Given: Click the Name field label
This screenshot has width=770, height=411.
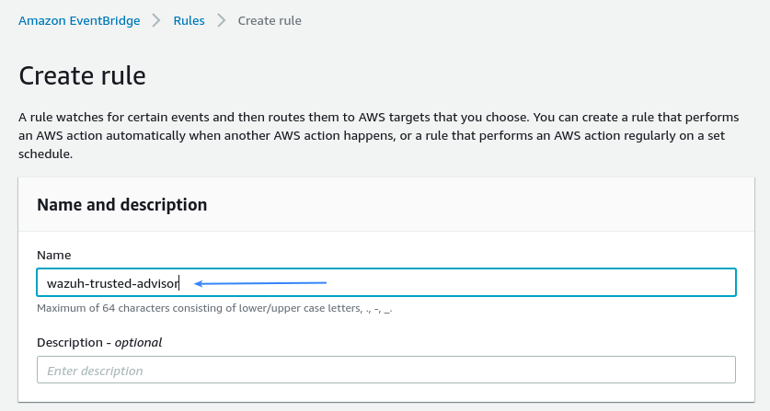Looking at the screenshot, I should 53,254.
